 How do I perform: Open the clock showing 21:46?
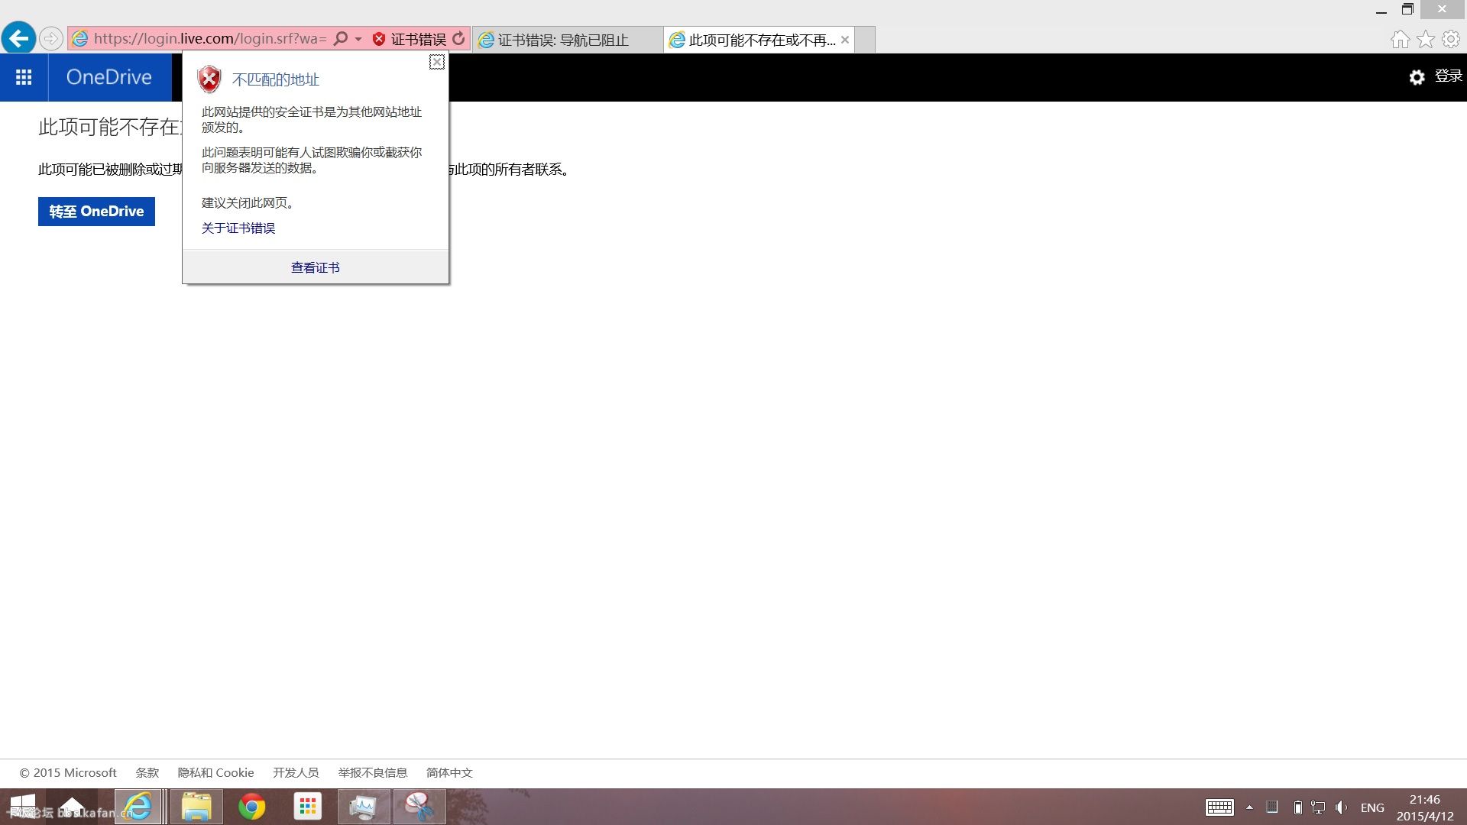[x=1425, y=807]
